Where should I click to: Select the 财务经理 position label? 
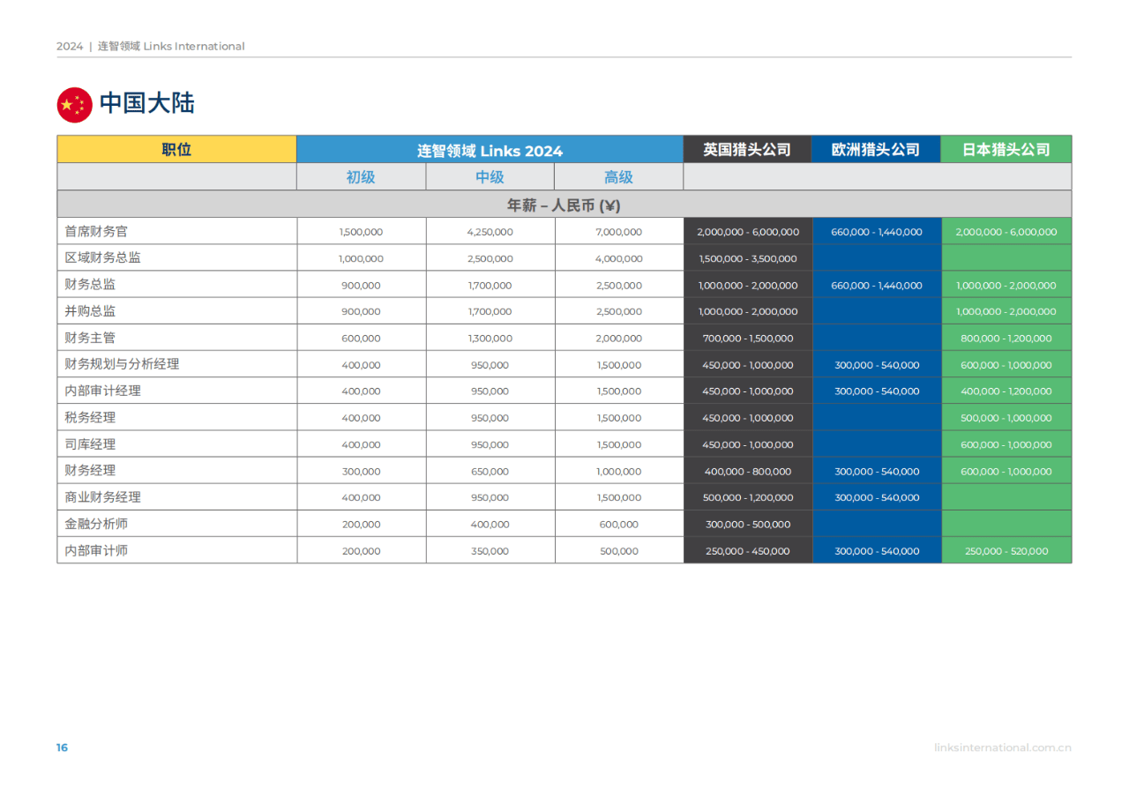pyautogui.click(x=90, y=470)
